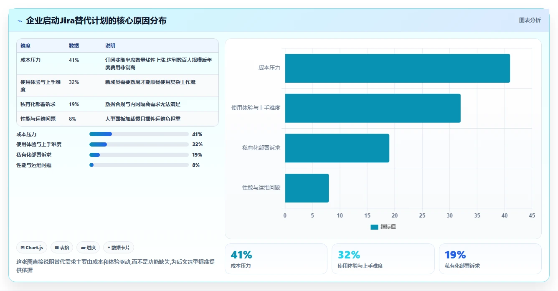Click the 性能与运维问题 y-axis chart label
This screenshot has width=558, height=291.
pyautogui.click(x=261, y=188)
